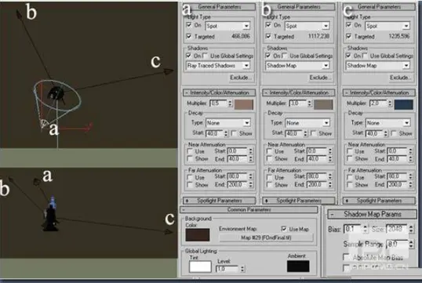Screen dimensions: 422x283
Task: Open gray-brown swatch beside Multiplier 3.0
Action: coord(323,104)
